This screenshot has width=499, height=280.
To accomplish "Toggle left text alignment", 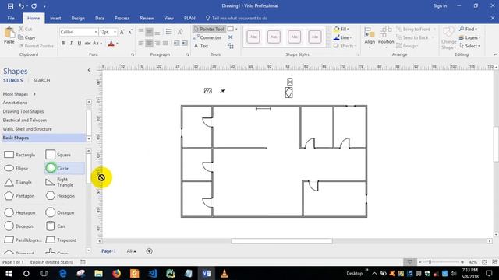I will click(x=141, y=44).
